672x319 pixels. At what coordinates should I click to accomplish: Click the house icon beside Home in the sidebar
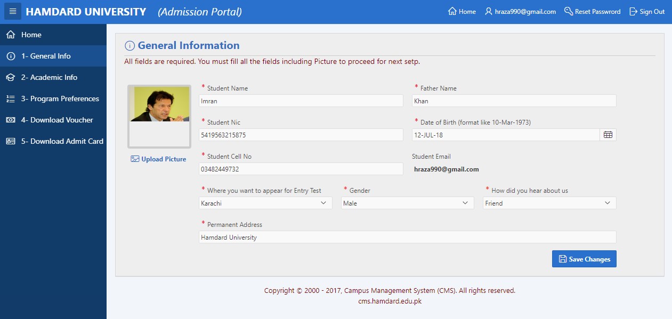[x=10, y=35]
